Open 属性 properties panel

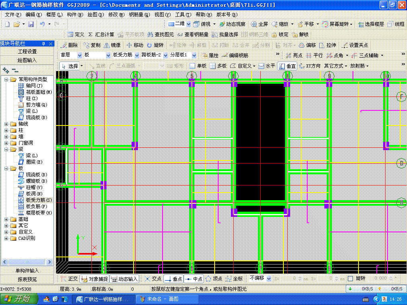click(210, 56)
